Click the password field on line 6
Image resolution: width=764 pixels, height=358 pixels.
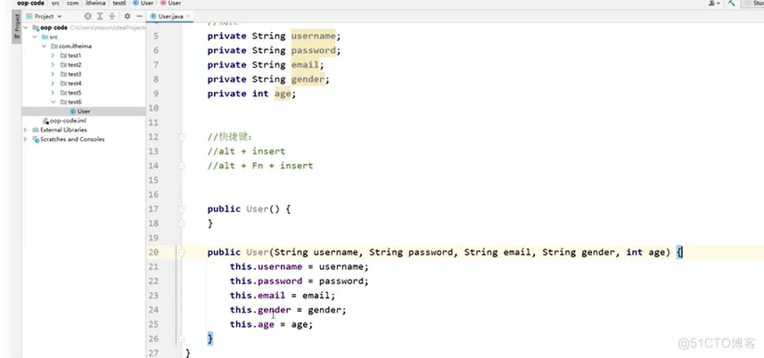pos(313,50)
